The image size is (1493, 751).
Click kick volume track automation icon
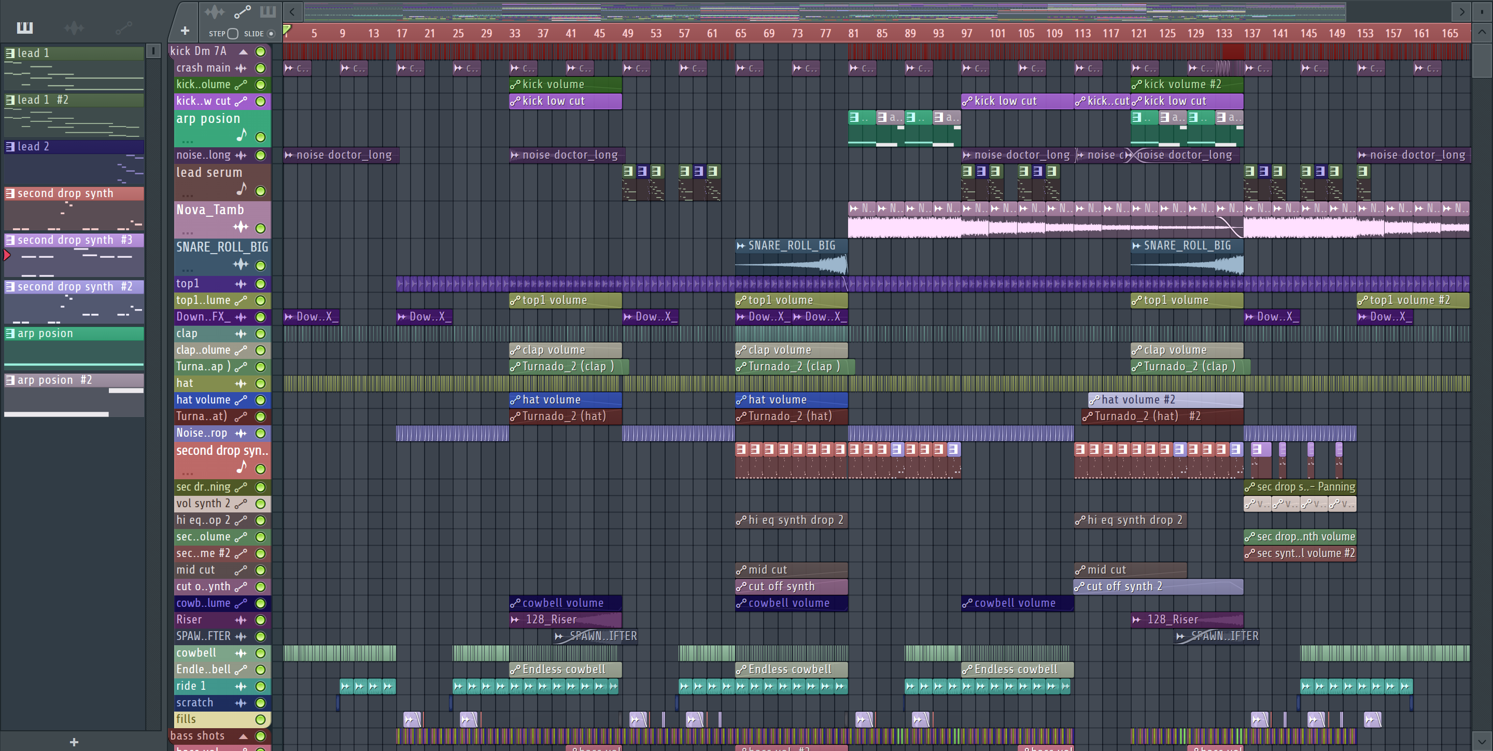(x=241, y=85)
